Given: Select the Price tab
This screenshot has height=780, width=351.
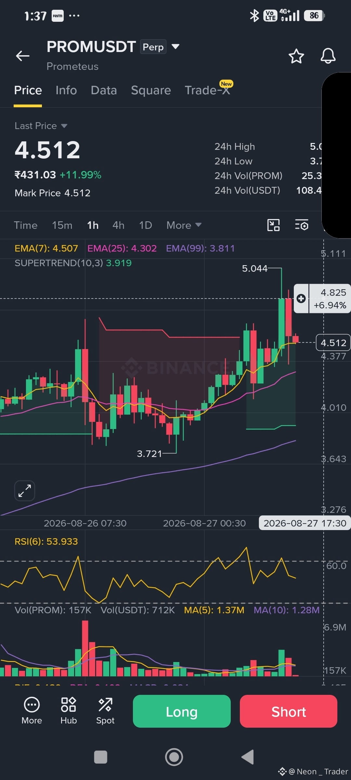Looking at the screenshot, I should (x=28, y=90).
